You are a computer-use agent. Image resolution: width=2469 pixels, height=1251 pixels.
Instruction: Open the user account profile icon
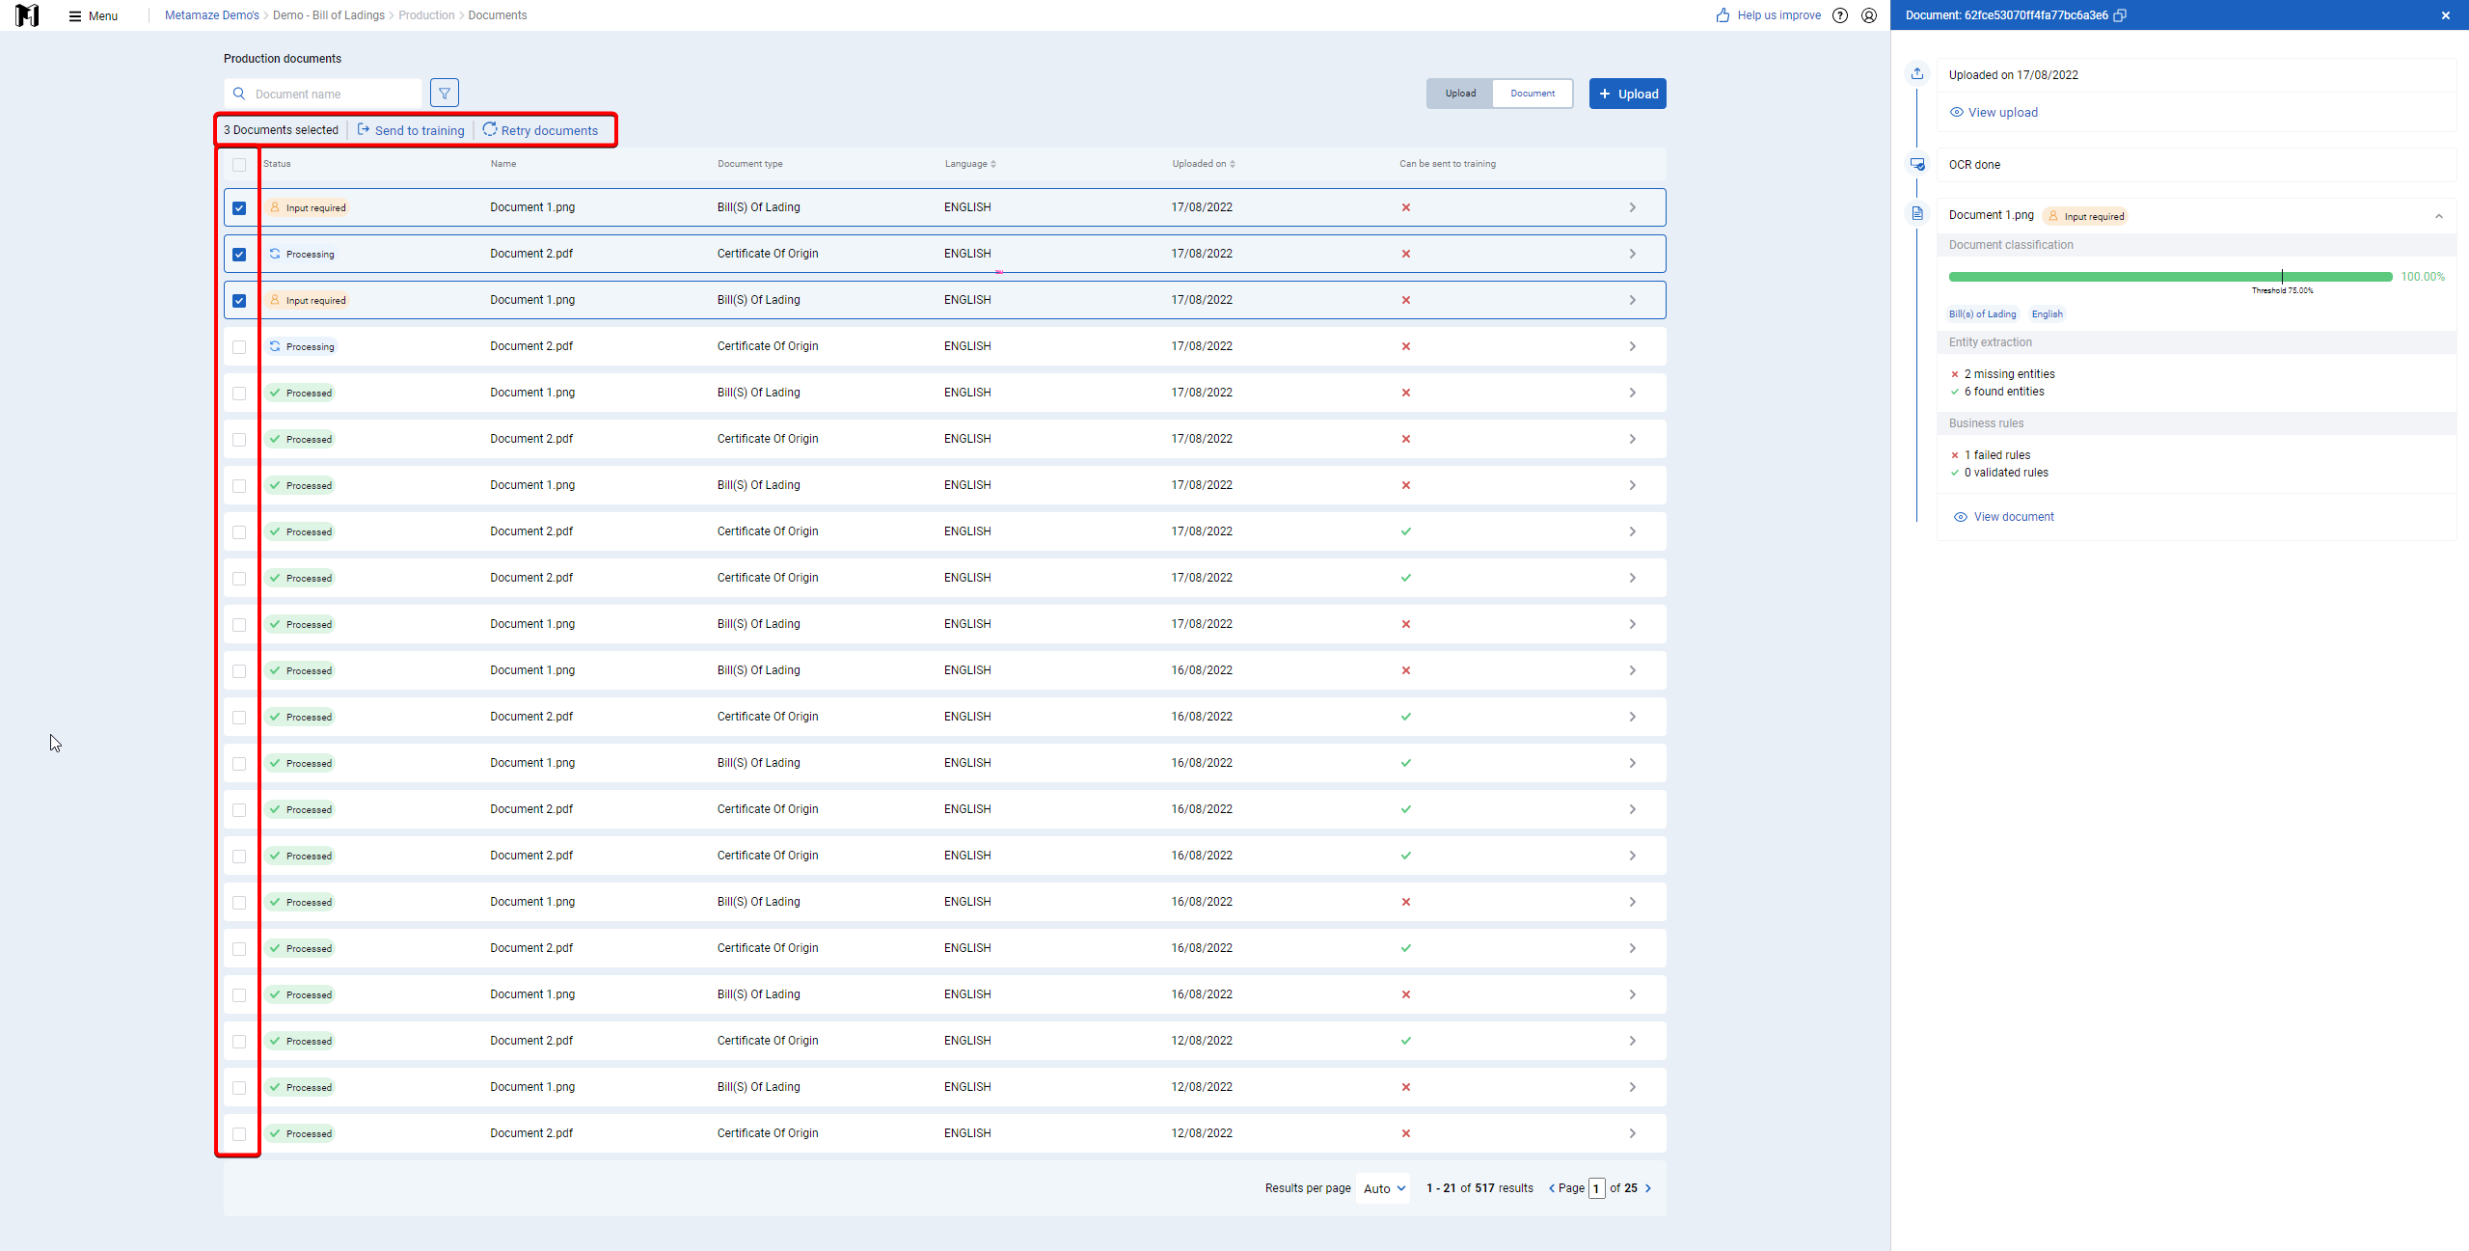point(1869,15)
